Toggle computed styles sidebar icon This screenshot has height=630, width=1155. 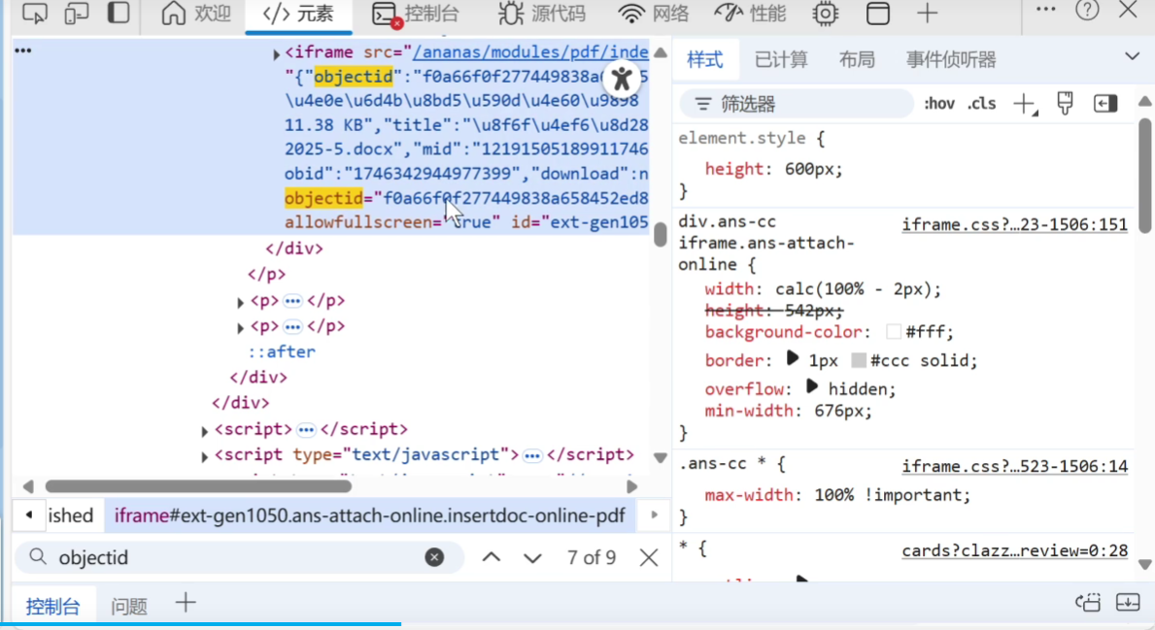click(1104, 104)
